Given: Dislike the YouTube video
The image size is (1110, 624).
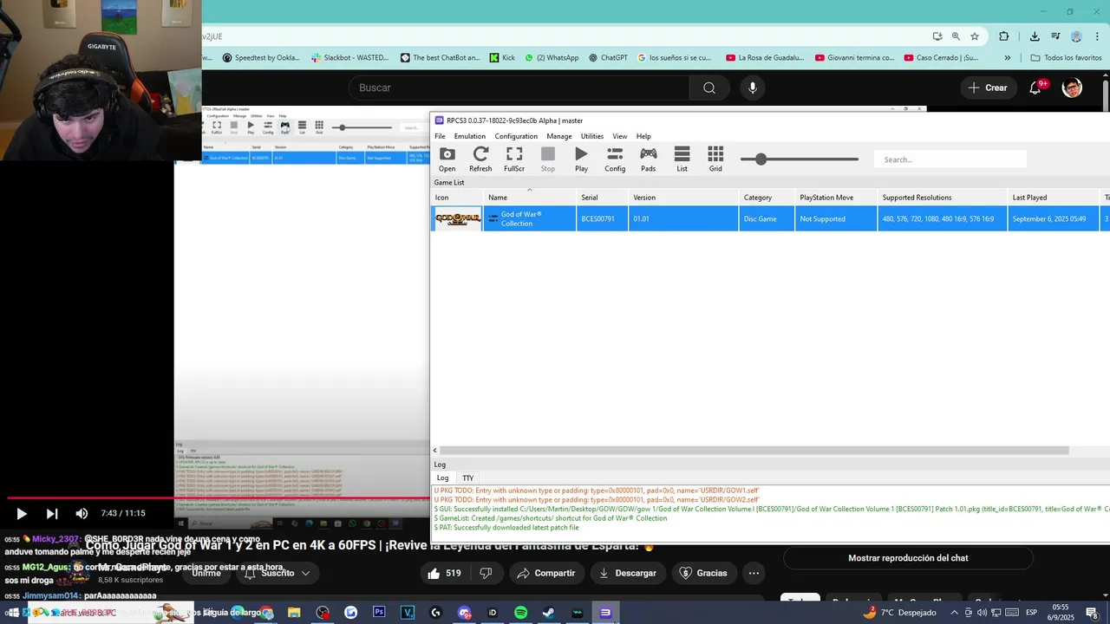Looking at the screenshot, I should 486,573.
